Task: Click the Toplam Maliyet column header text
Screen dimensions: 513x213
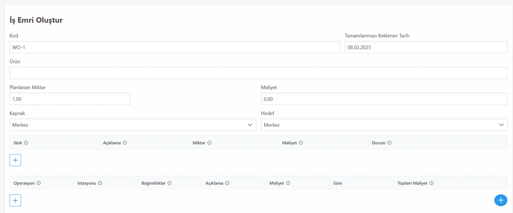Action: pos(412,183)
